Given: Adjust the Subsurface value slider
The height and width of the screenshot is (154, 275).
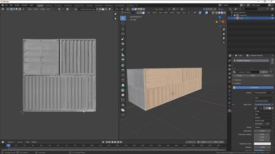Looking at the screenshot, I should [263, 131].
